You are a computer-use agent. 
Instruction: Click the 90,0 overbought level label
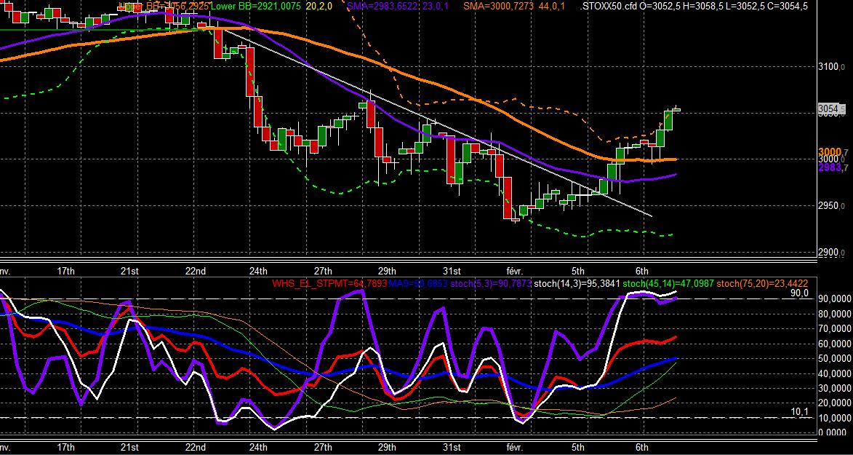coord(800,293)
